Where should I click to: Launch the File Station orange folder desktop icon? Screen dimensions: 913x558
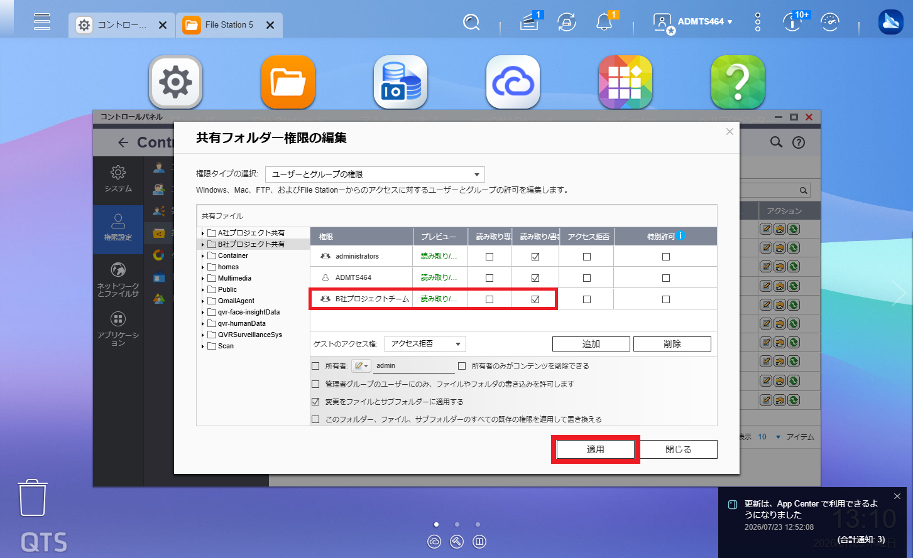pyautogui.click(x=288, y=82)
